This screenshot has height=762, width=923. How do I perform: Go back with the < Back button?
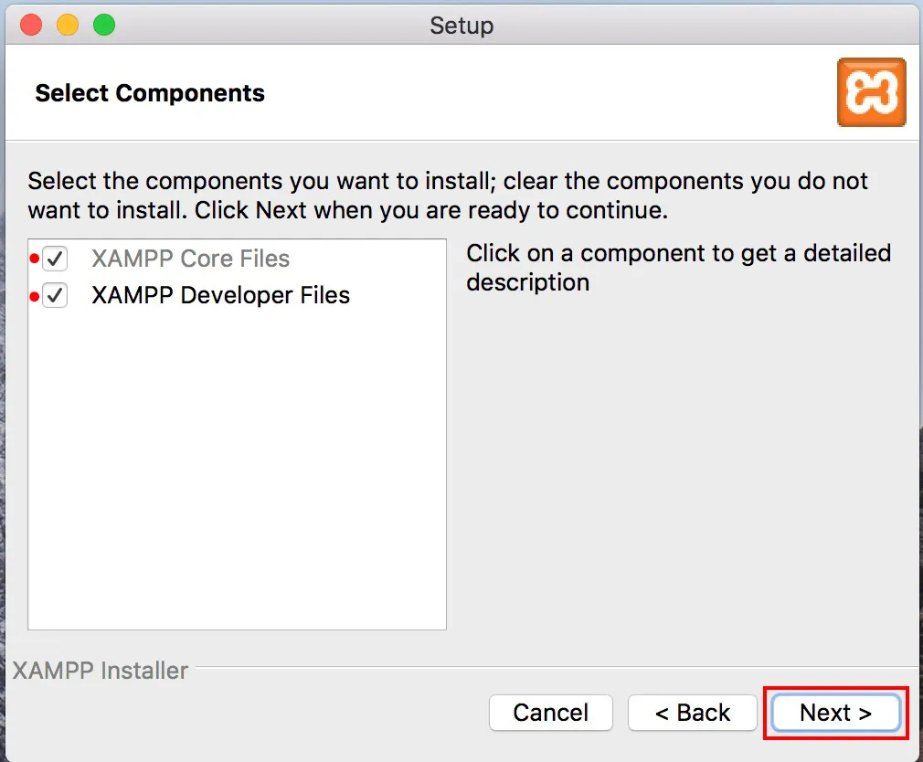693,713
